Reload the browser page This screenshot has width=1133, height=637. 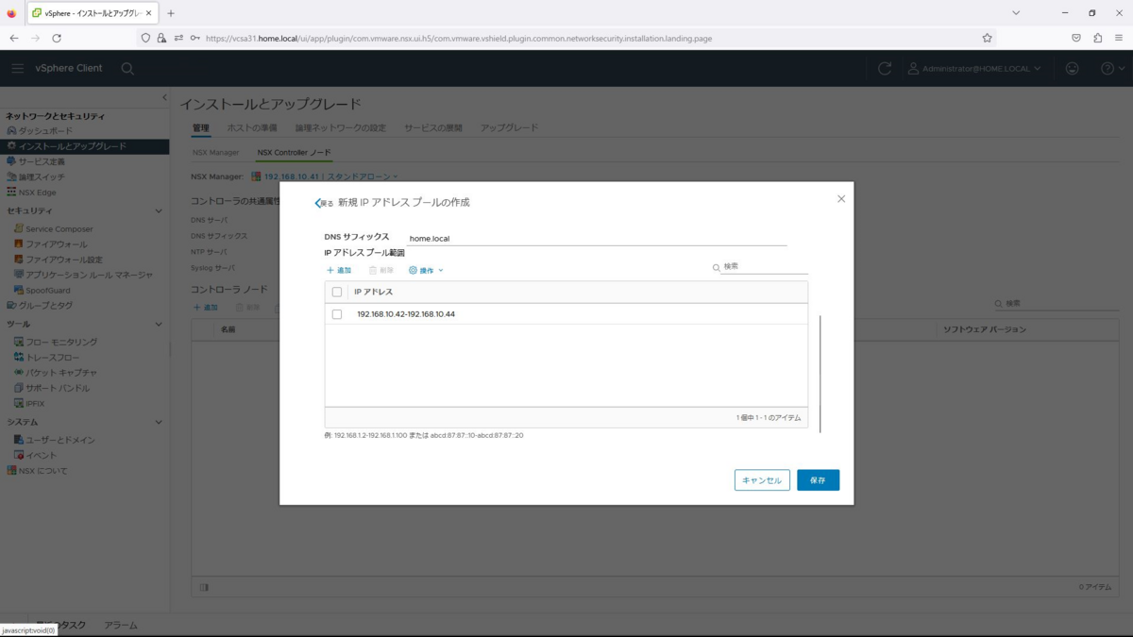(x=57, y=38)
